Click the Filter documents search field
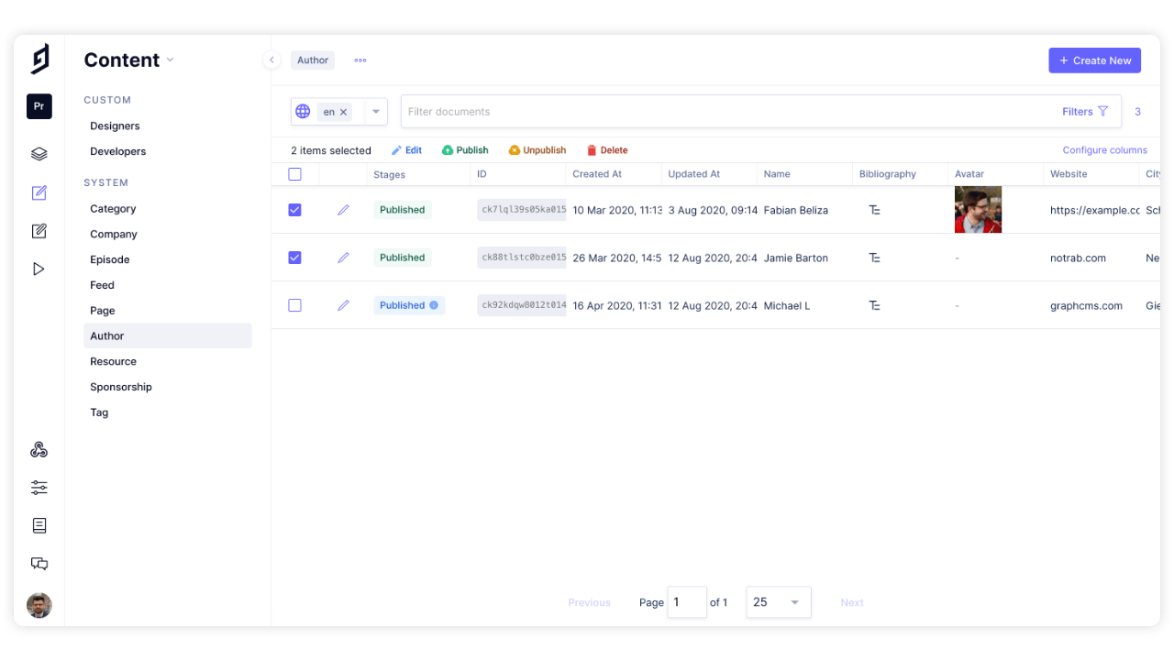 tap(725, 112)
